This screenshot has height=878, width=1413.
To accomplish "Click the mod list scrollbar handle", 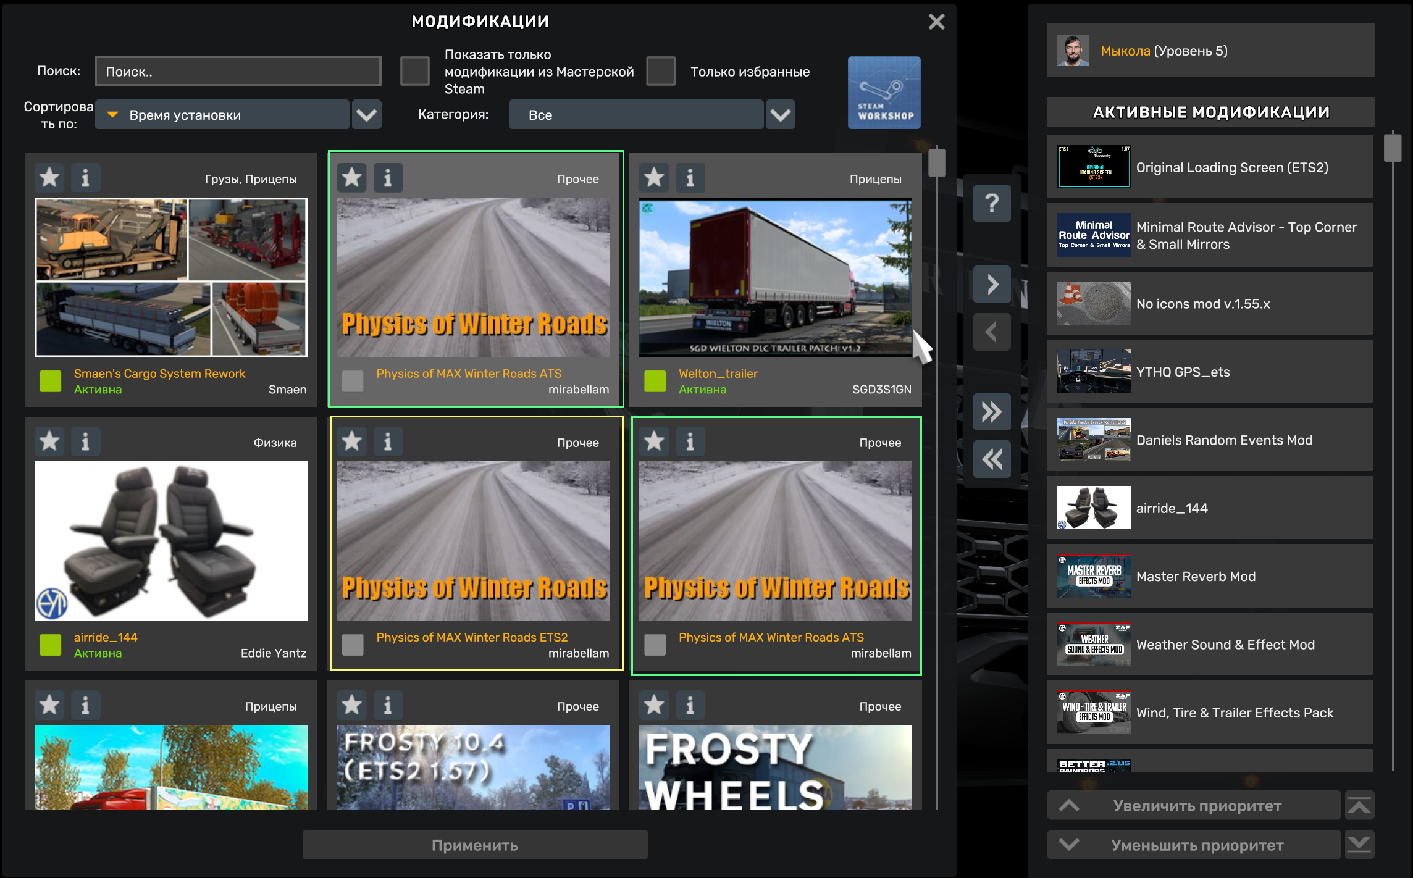I will coord(937,162).
